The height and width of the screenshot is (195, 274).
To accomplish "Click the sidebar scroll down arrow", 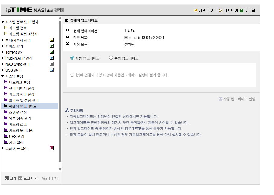I will pos(60,169).
